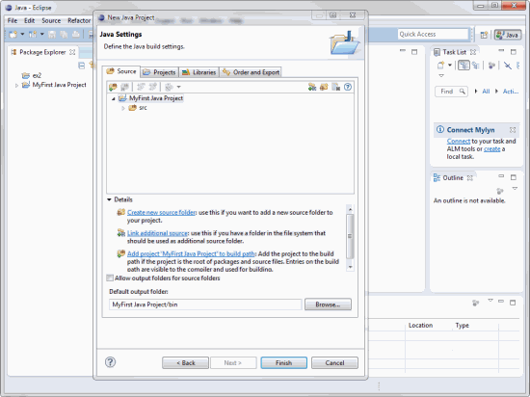
Task: Click the Default output folder text field
Action: (205, 304)
